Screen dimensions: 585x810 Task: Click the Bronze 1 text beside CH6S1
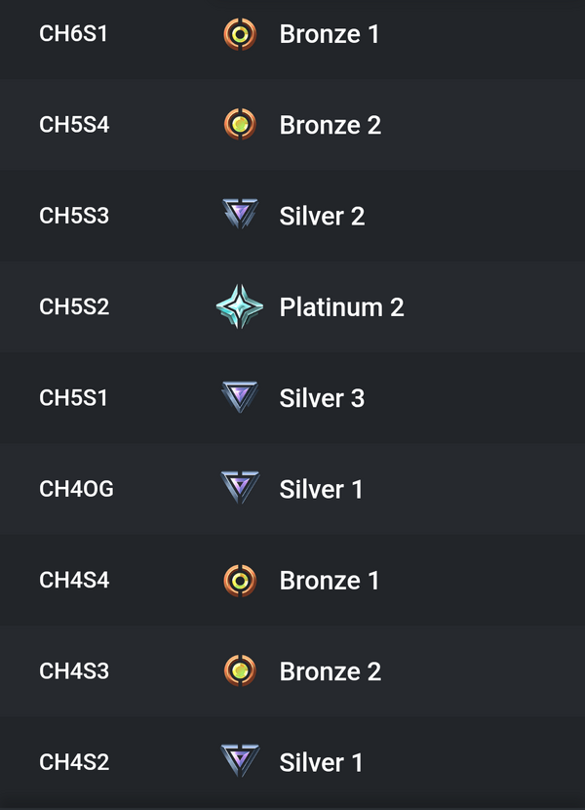pyautogui.click(x=330, y=35)
